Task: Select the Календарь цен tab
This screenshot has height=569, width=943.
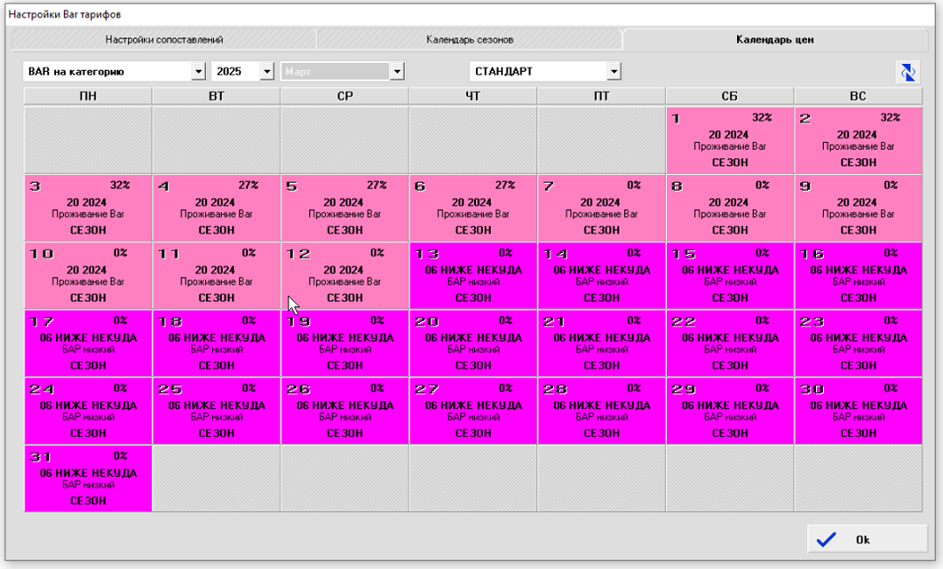Action: pyautogui.click(x=775, y=39)
